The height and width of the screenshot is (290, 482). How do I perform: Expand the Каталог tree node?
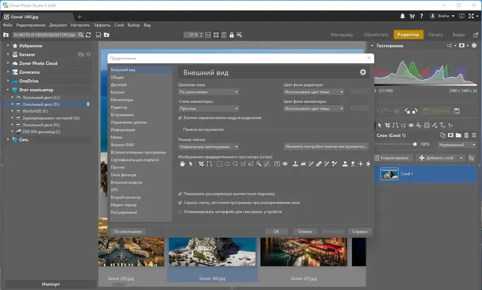tap(8, 54)
